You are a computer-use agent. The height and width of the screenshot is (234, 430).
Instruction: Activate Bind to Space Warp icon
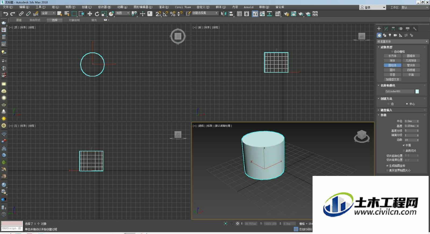[35, 14]
